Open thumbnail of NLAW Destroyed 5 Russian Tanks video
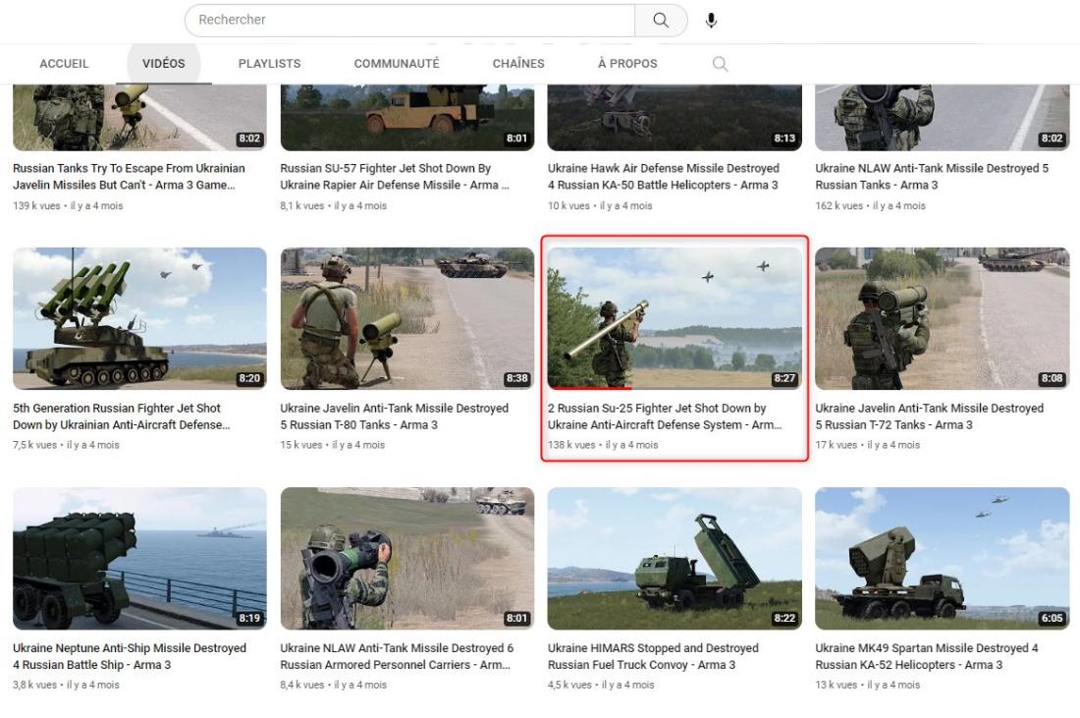 pos(943,117)
